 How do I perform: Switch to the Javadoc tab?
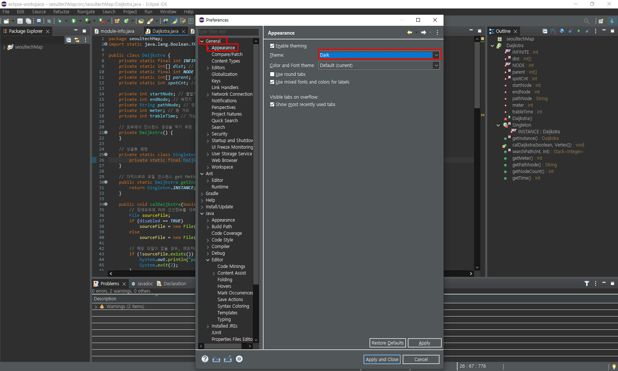point(142,284)
